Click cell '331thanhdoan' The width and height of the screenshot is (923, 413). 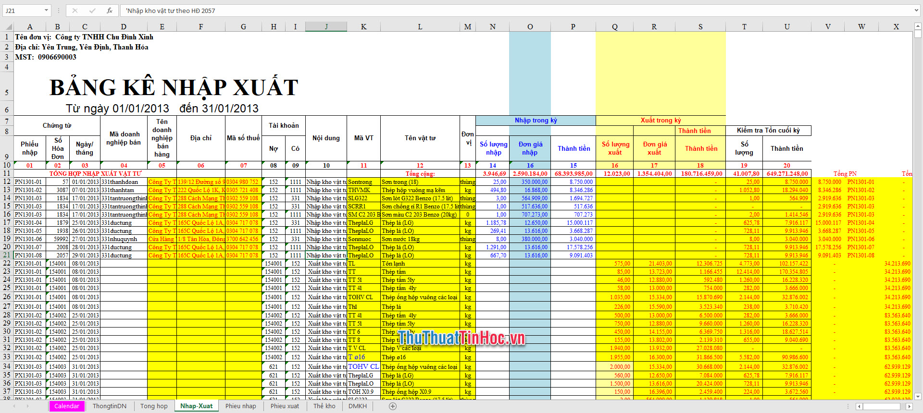coord(124,182)
